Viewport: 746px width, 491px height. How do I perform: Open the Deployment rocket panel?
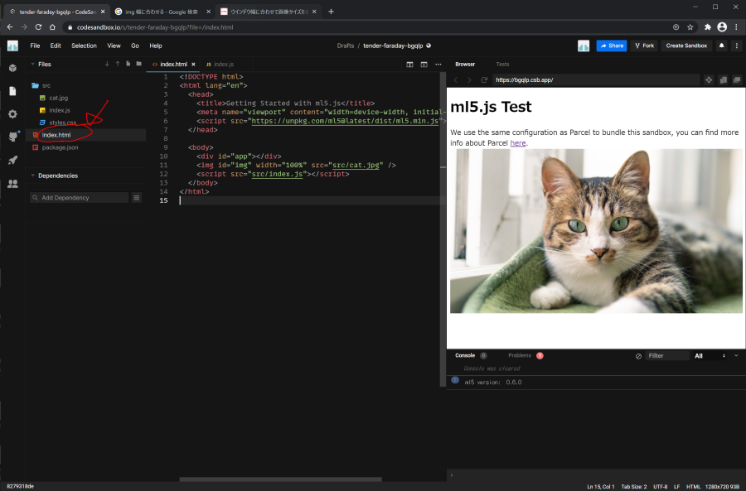tap(12, 160)
